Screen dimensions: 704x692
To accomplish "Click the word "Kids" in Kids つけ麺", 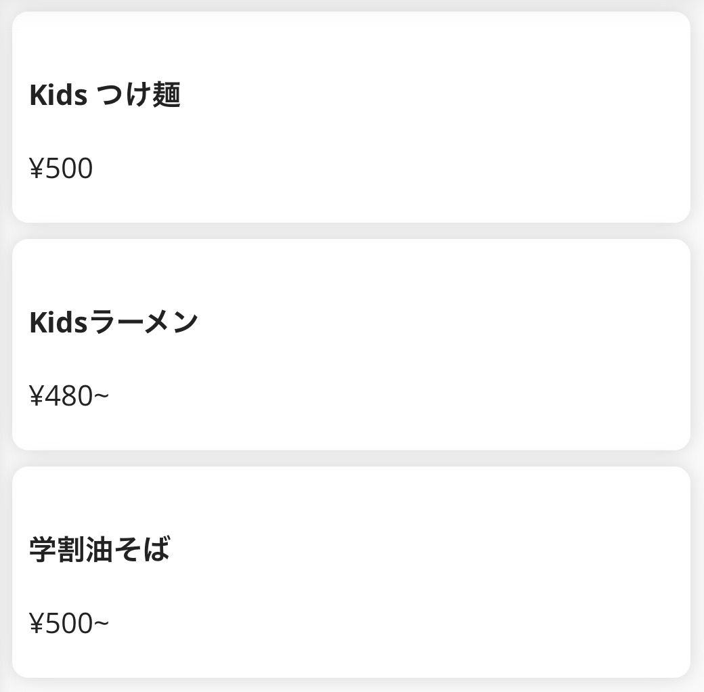I will (x=58, y=95).
